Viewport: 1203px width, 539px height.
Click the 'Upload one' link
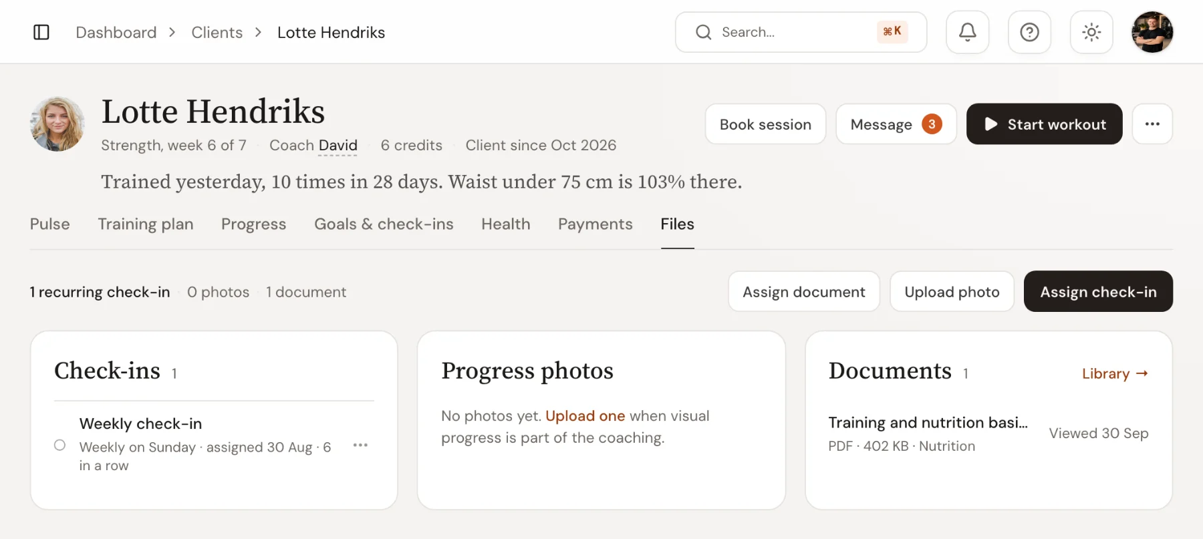click(x=585, y=415)
